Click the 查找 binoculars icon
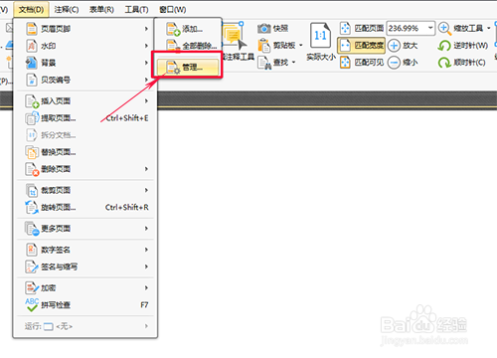This screenshot has width=497, height=358. tap(264, 63)
